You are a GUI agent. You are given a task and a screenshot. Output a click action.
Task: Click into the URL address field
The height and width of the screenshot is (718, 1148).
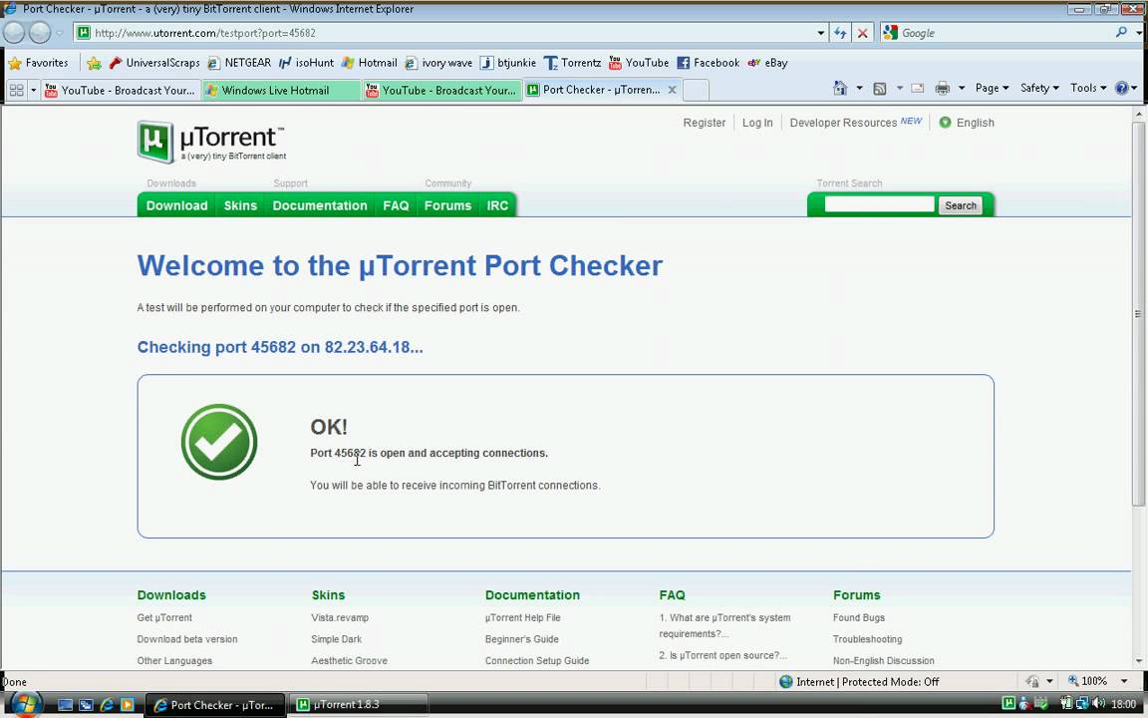tap(451, 33)
